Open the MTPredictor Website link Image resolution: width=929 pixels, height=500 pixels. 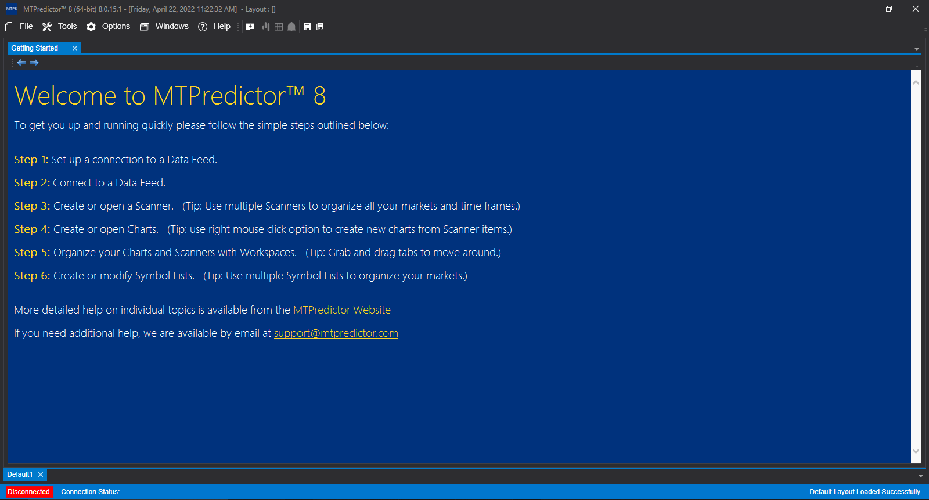point(342,310)
